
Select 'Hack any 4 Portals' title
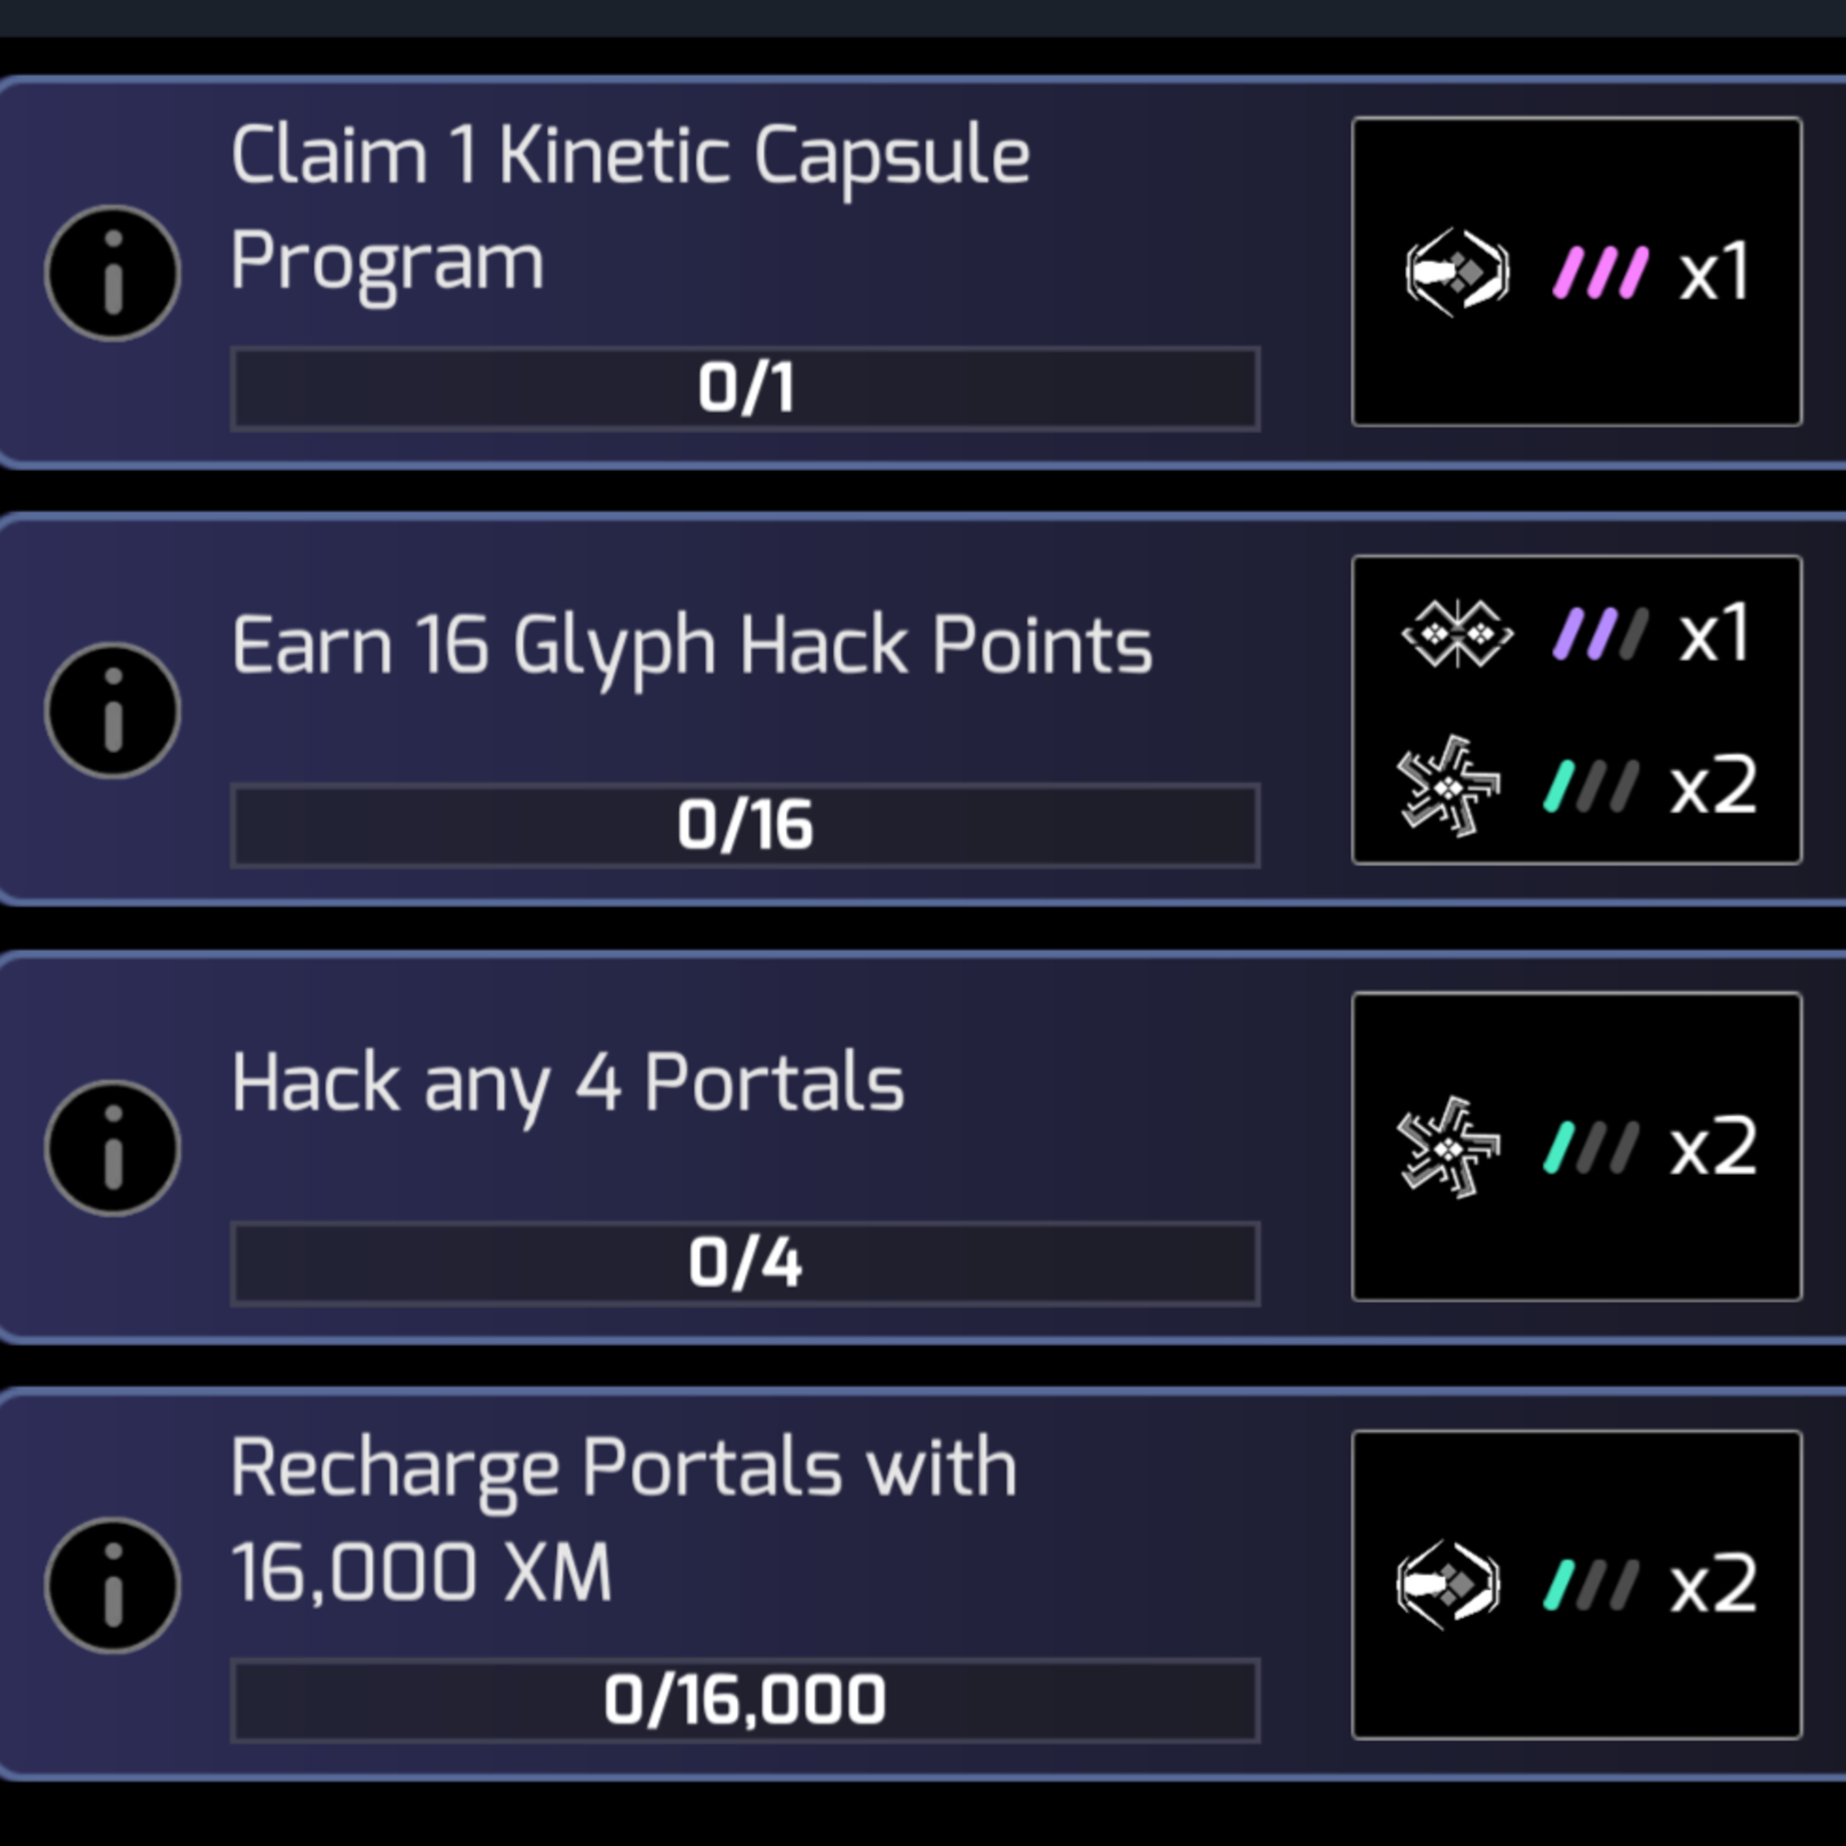[x=567, y=1084]
